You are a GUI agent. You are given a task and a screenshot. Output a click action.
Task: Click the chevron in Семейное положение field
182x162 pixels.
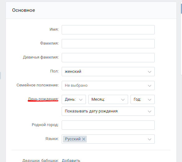coord(149,86)
